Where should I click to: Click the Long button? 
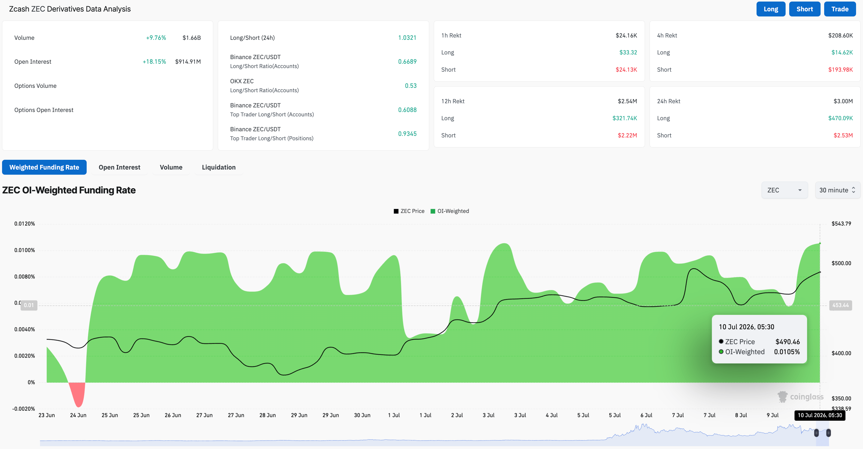(770, 9)
